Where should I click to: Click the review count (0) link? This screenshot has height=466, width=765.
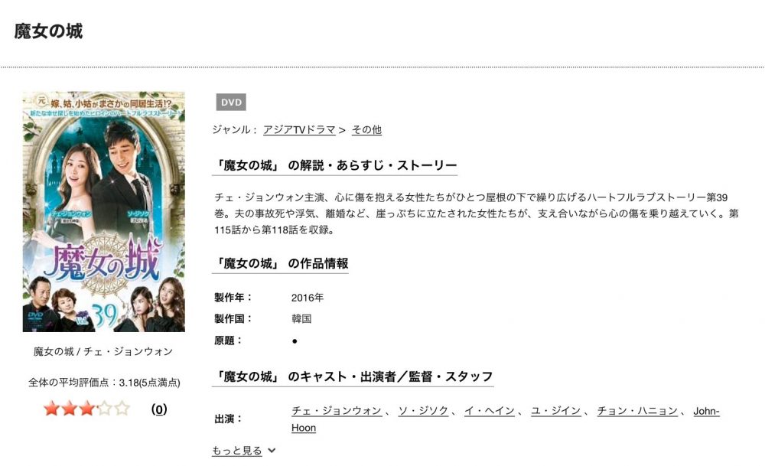[x=159, y=409]
